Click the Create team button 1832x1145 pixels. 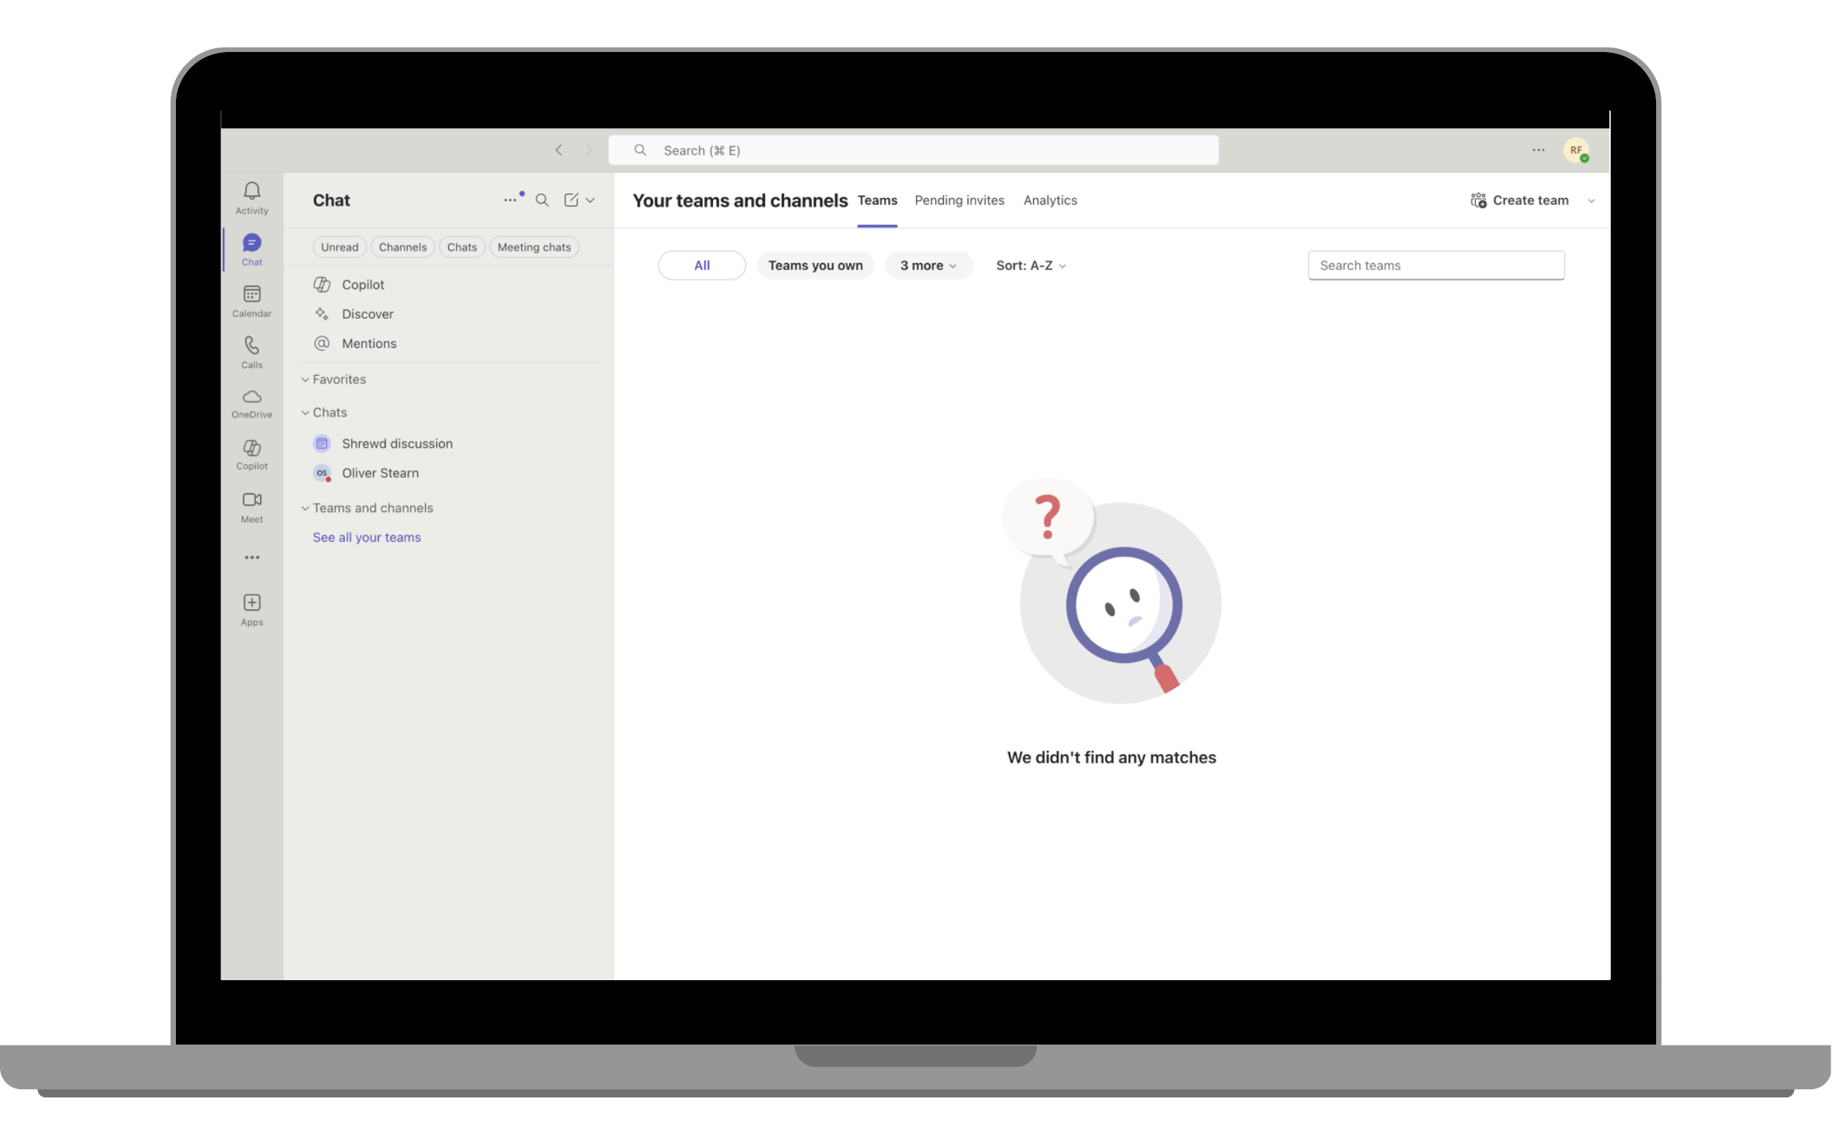1520,200
